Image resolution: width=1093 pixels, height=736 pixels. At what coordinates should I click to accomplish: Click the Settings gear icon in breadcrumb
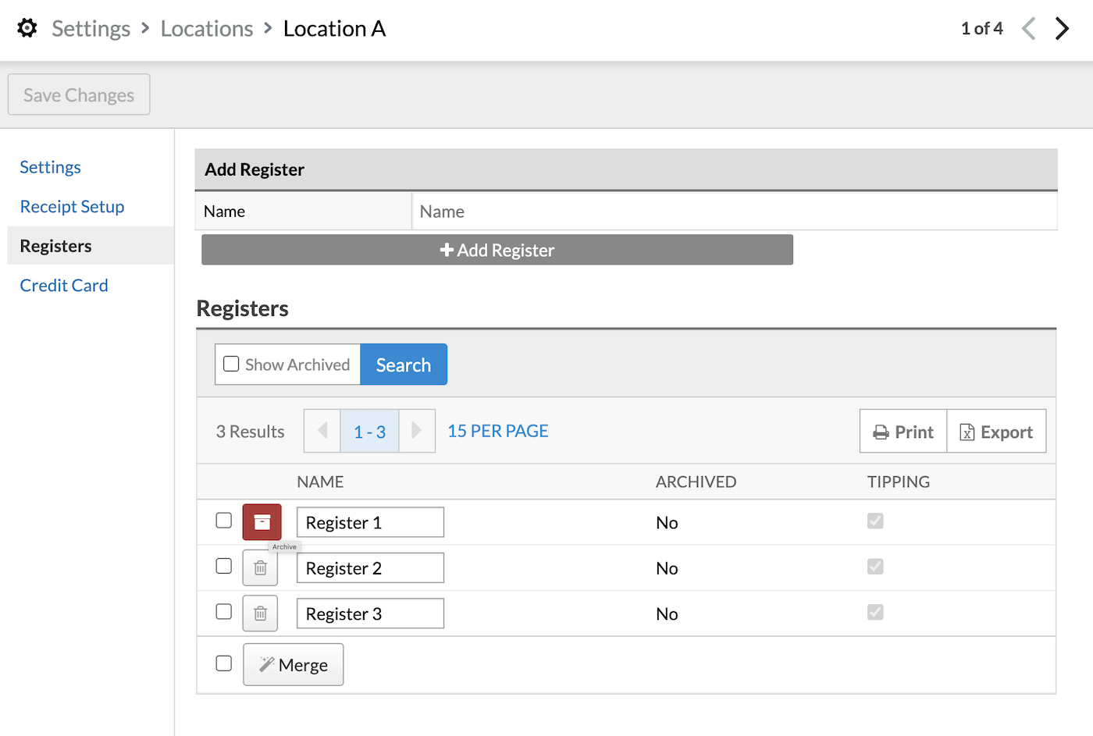(27, 28)
